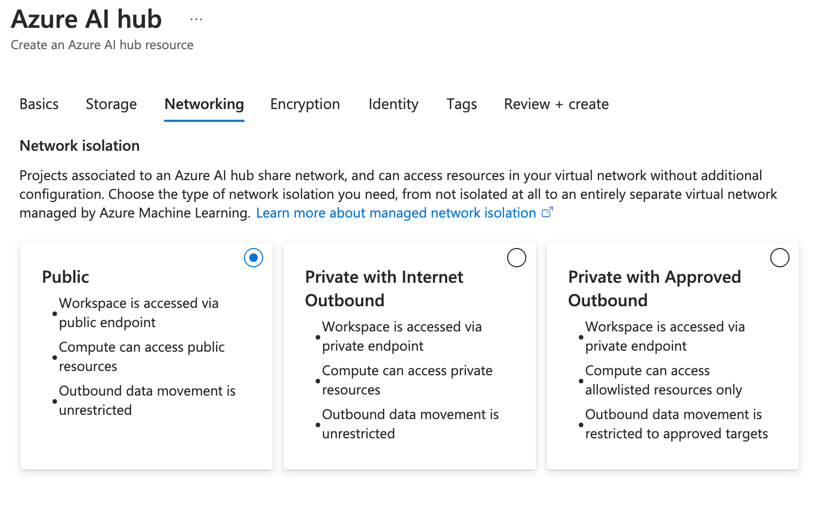
Task: Click the Public card title
Action: (x=66, y=277)
